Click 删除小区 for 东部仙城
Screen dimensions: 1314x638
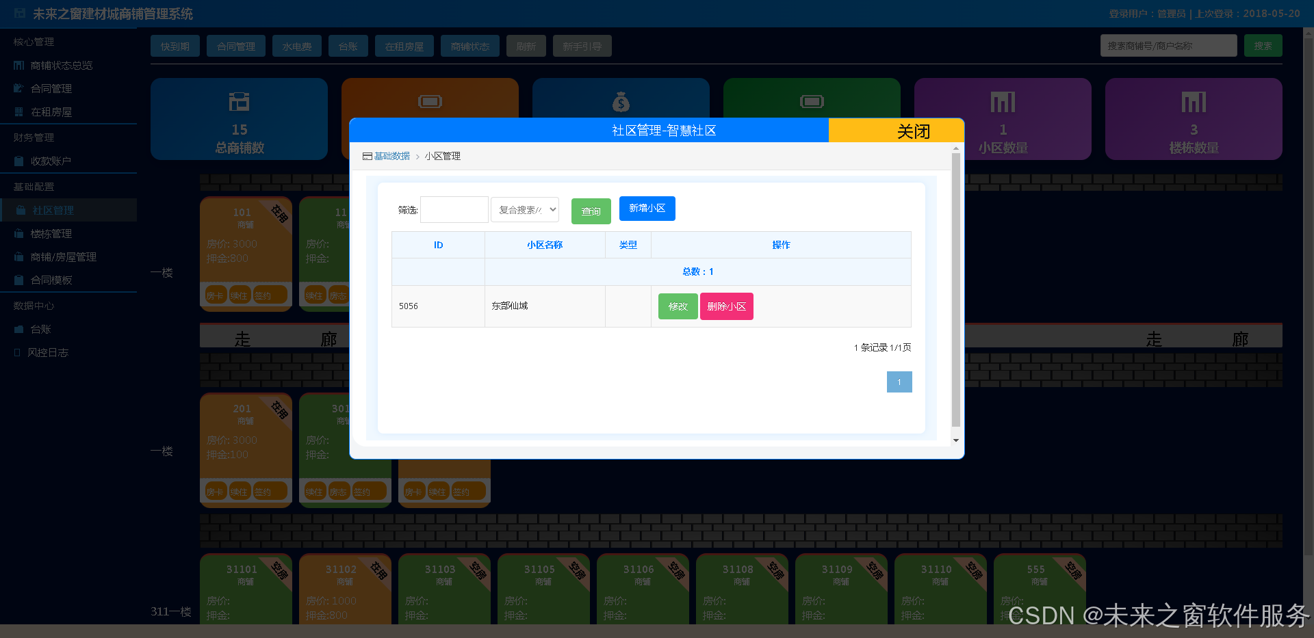(727, 306)
